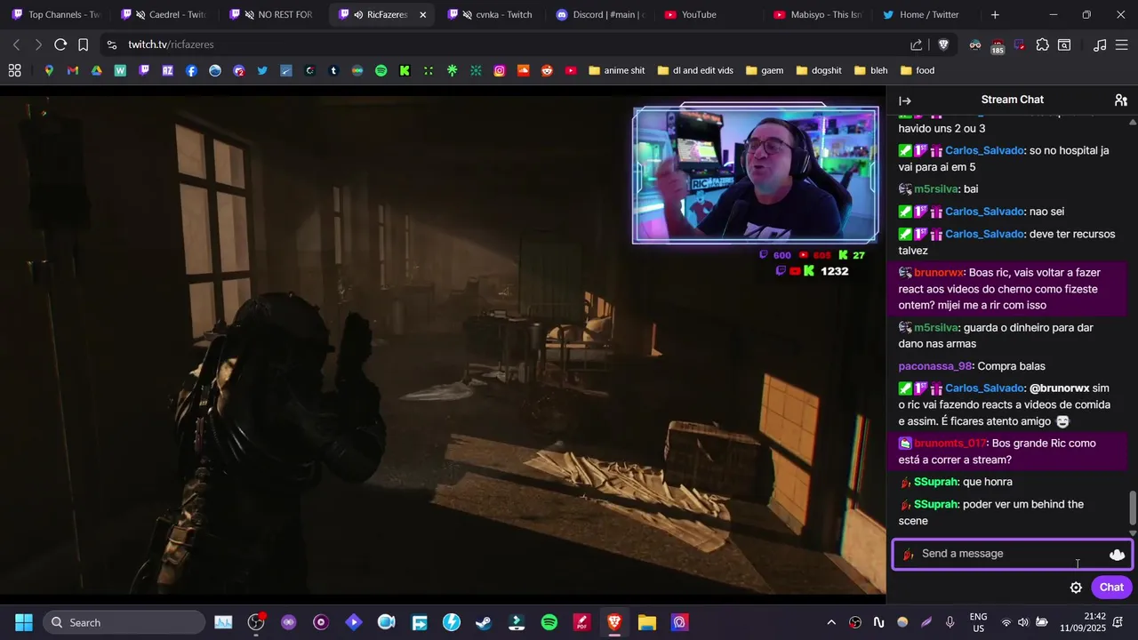Open the SoundCloud bookmark icon

[x=523, y=70]
